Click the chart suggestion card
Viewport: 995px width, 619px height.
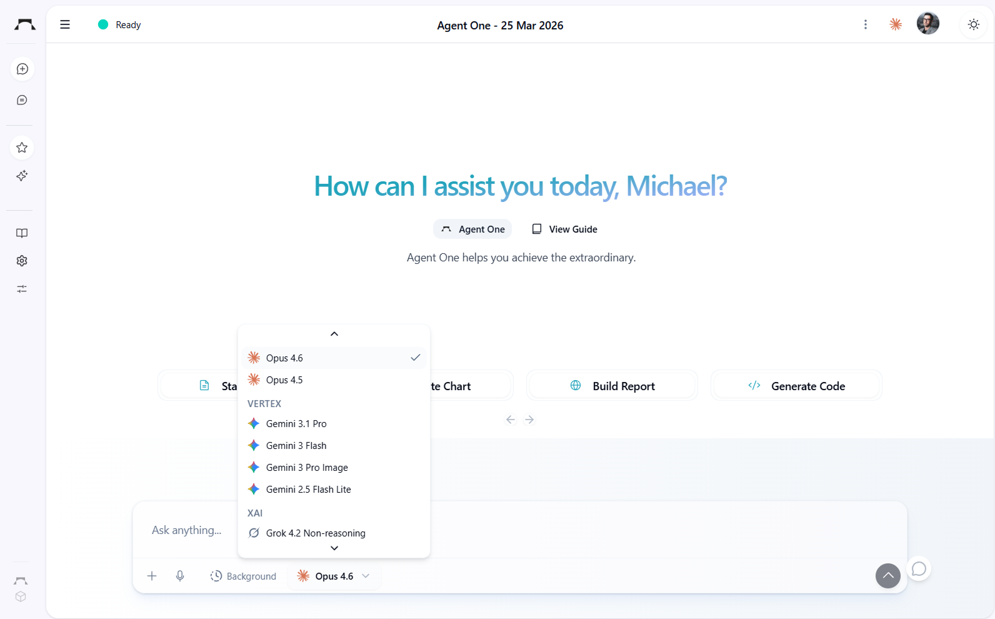pyautogui.click(x=471, y=386)
